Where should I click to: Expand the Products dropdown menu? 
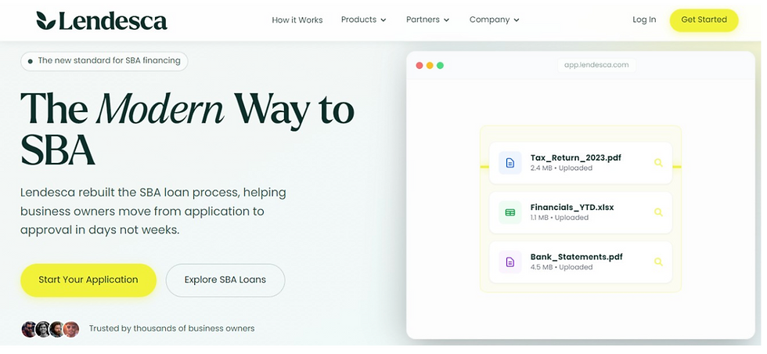click(x=363, y=20)
